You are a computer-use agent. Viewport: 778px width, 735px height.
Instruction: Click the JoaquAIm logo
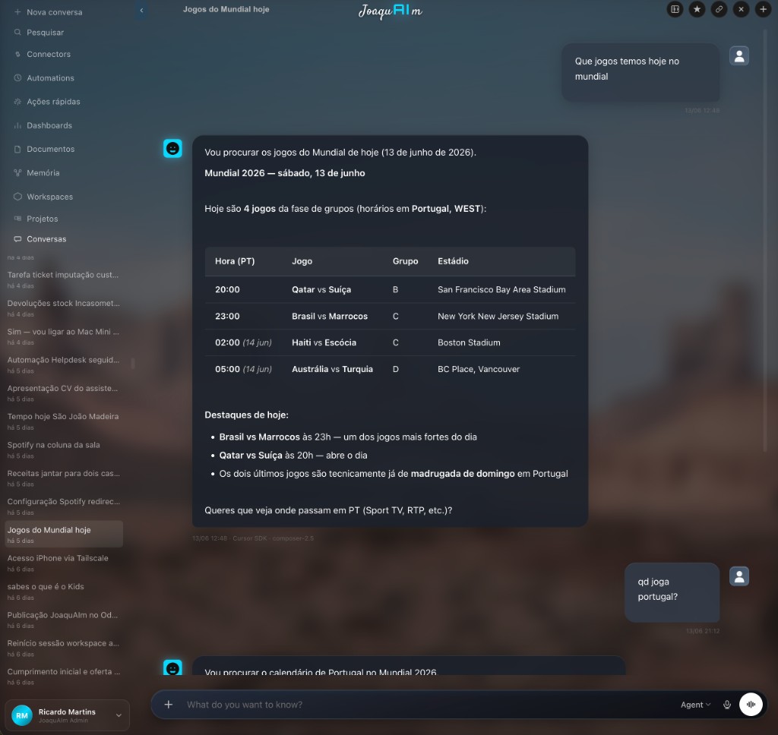point(390,11)
